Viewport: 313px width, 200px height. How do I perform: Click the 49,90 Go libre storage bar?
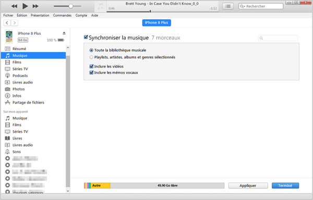point(167,185)
